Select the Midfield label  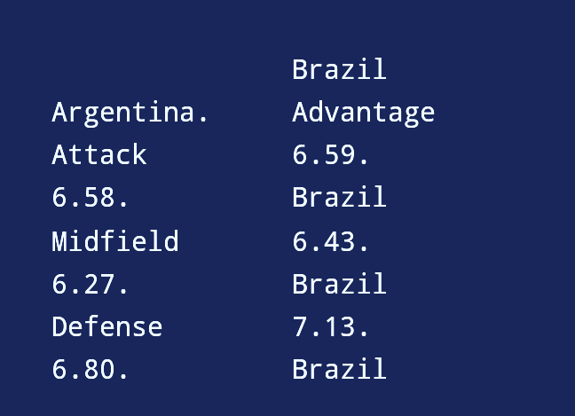[x=115, y=240]
